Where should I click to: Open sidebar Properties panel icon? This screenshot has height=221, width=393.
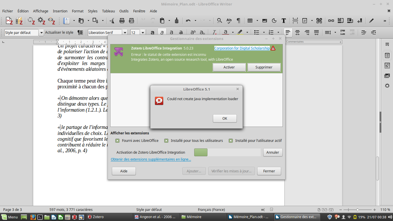tap(387, 55)
